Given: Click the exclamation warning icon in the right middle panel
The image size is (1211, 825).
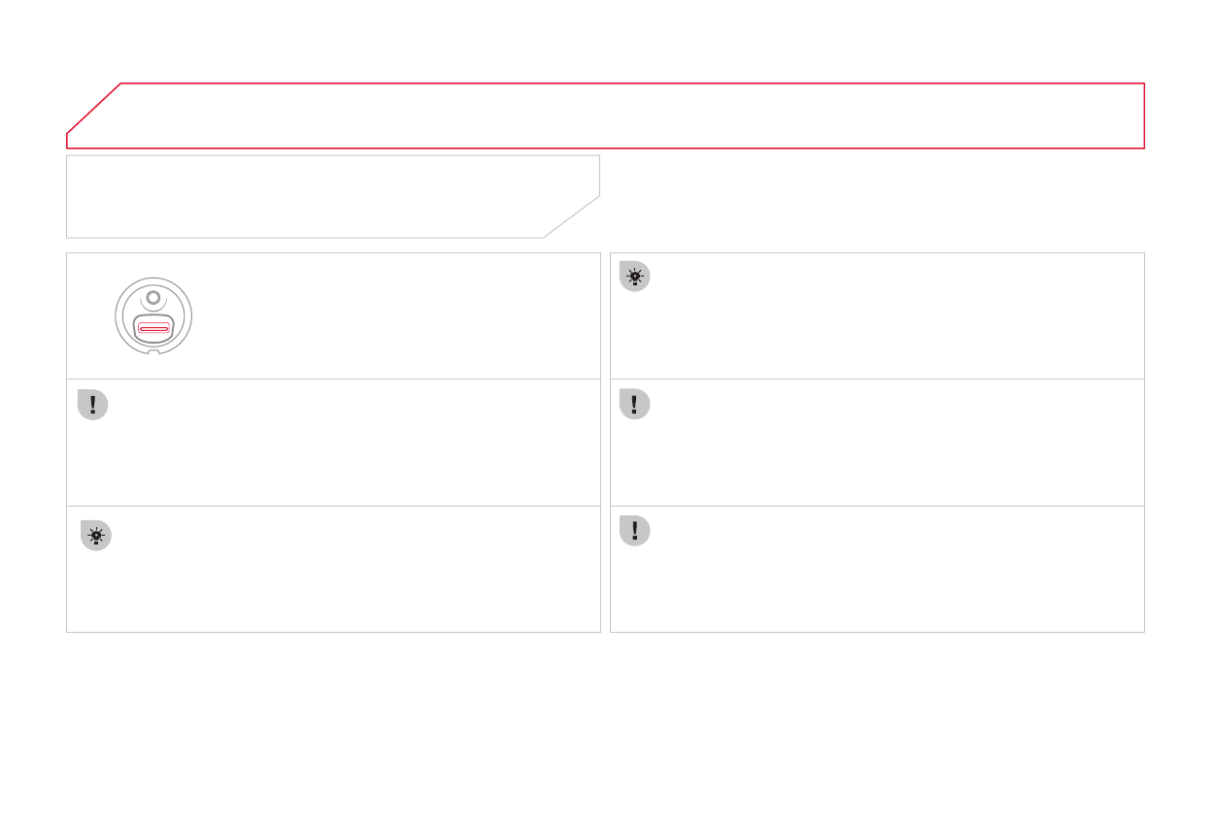Looking at the screenshot, I should coord(634,404).
